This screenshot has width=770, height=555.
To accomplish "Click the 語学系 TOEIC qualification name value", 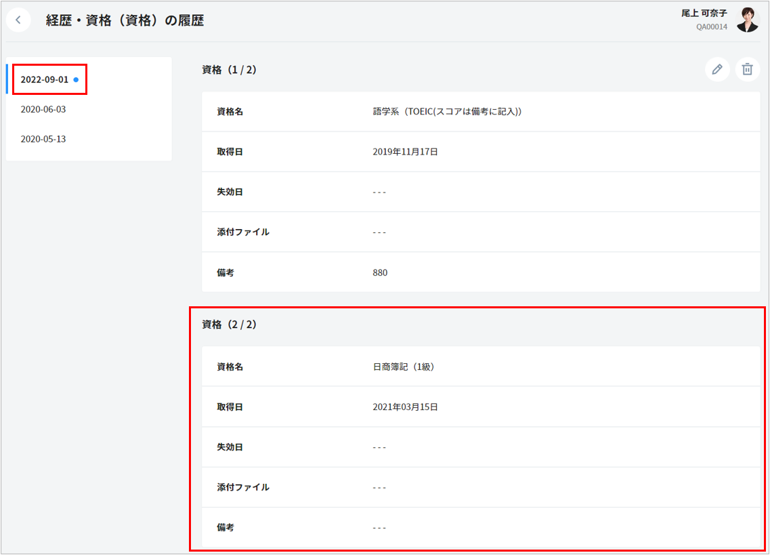I will 447,112.
